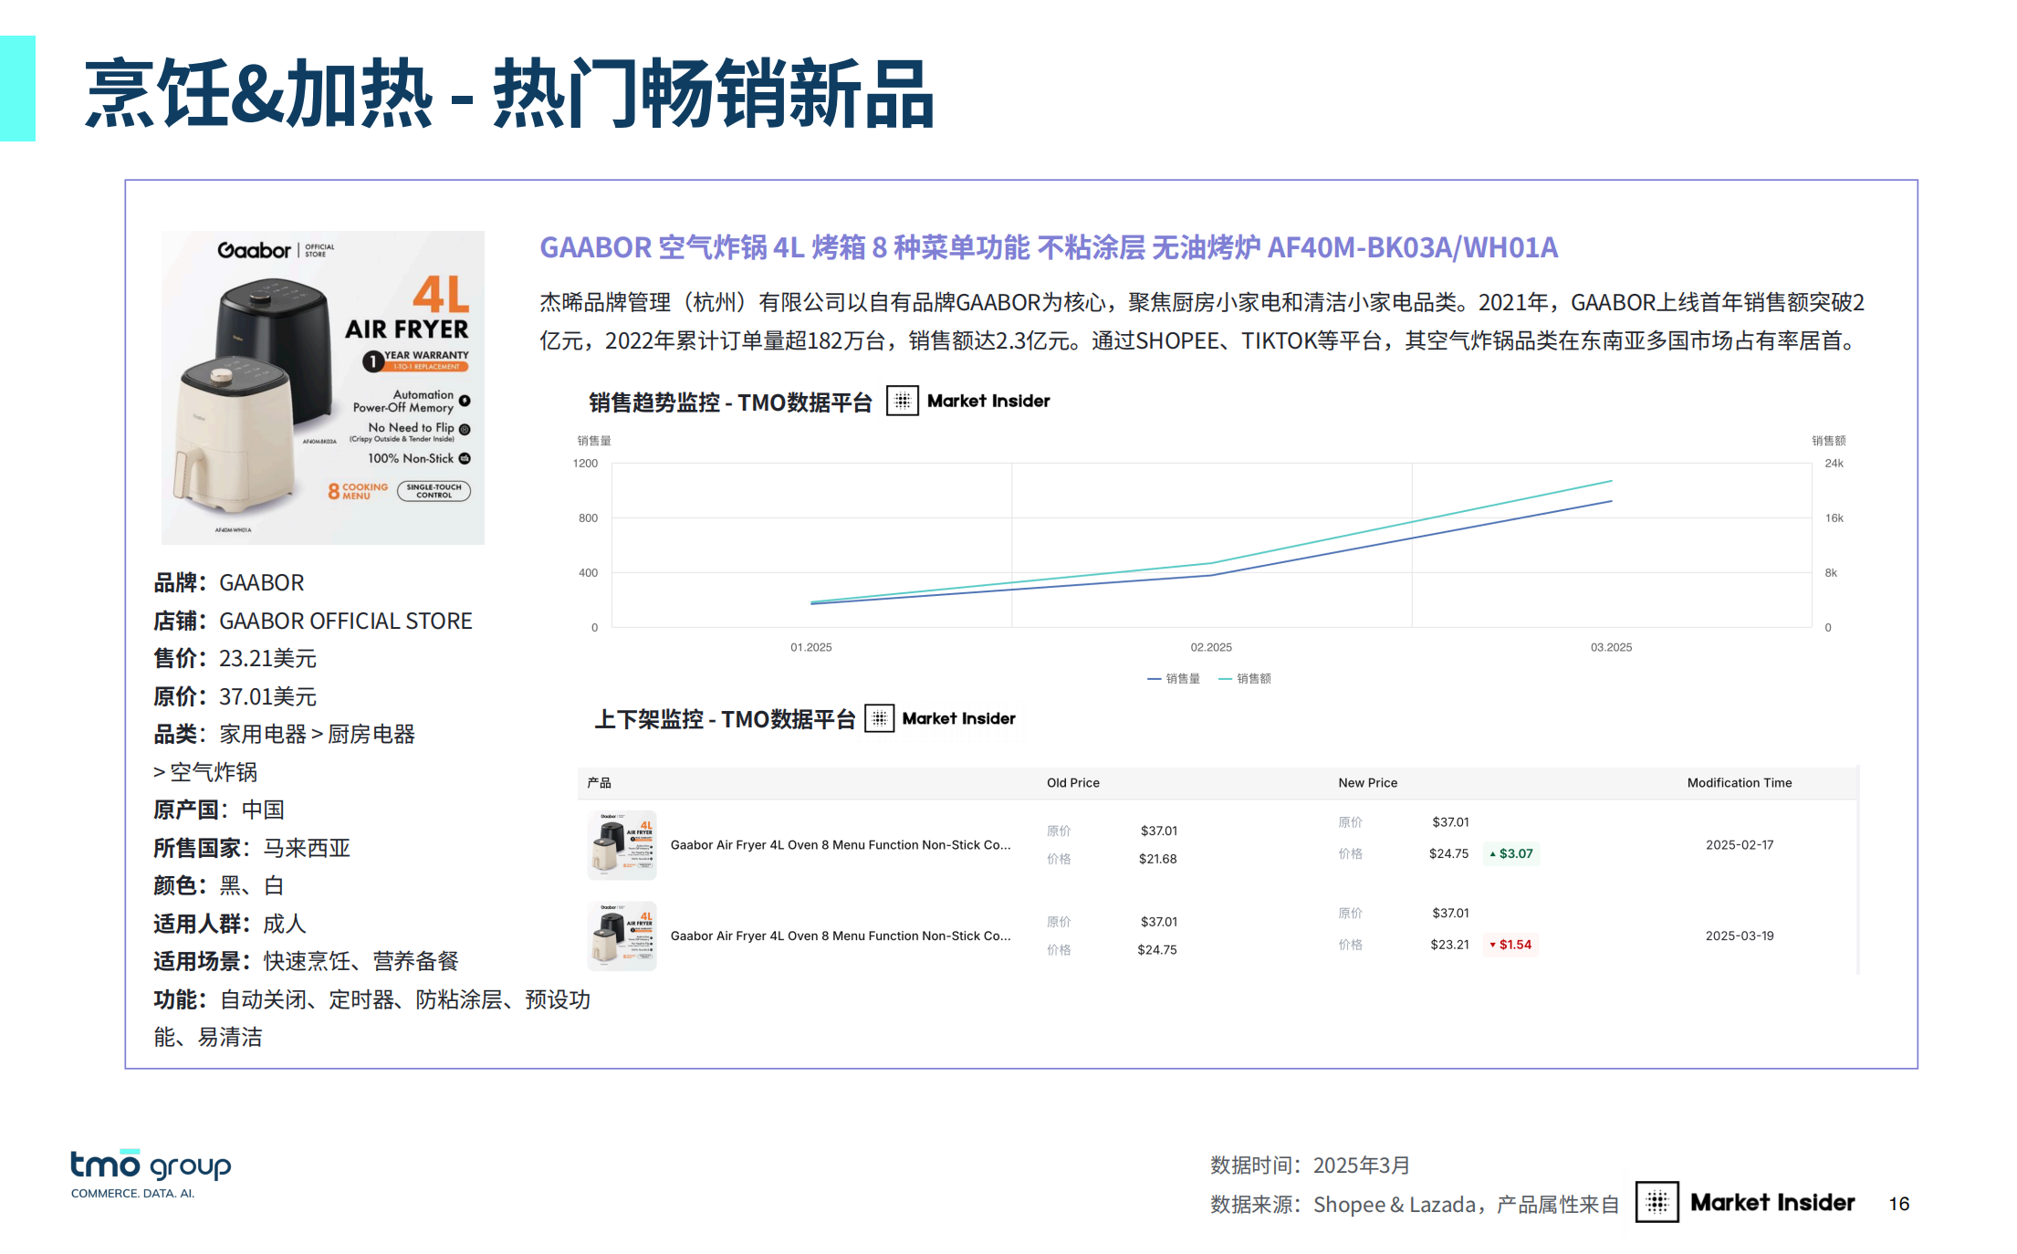
Task: Click the red $1.54 price decrease badge
Action: click(x=1511, y=945)
